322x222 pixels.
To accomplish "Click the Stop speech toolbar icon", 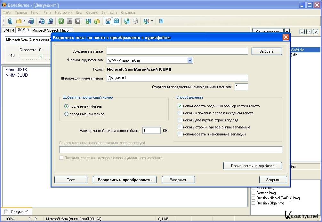I will 78,21.
